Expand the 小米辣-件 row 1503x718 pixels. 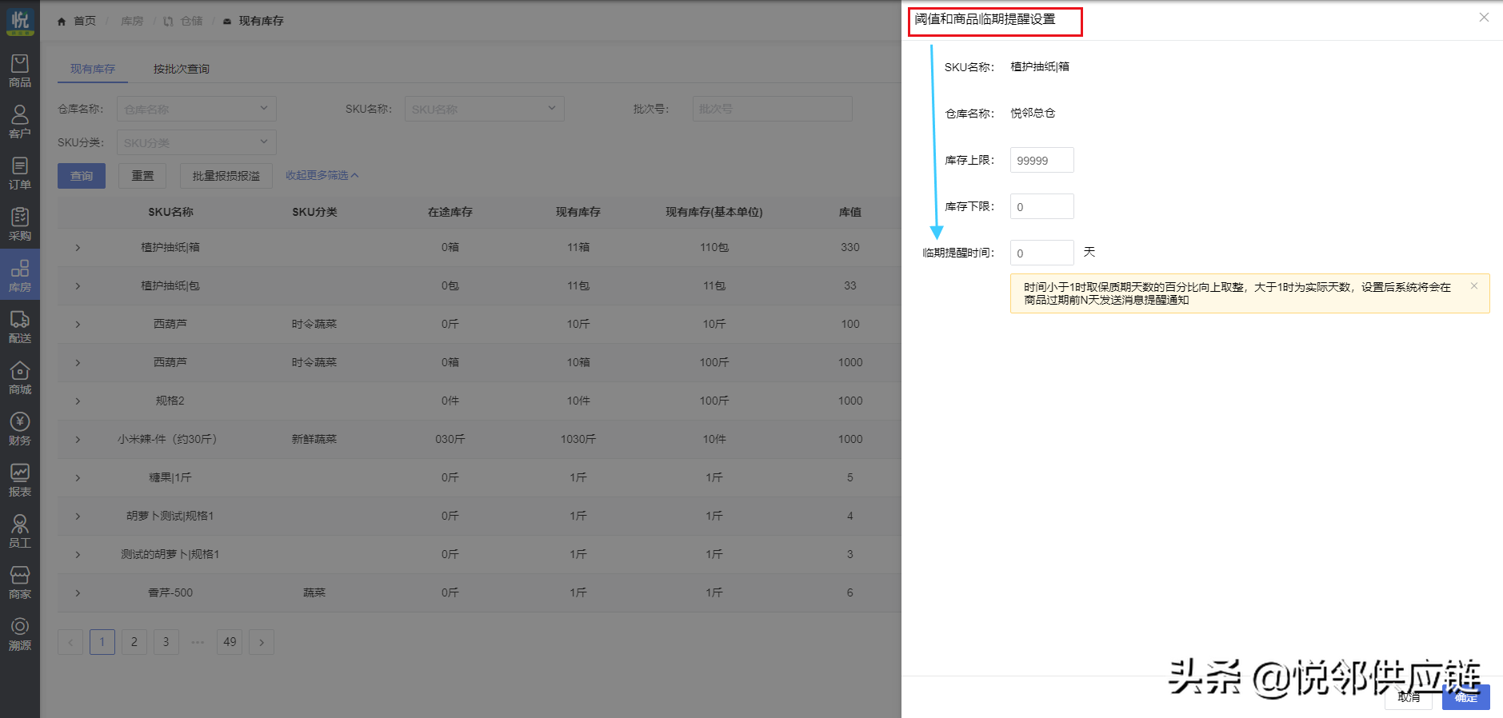point(78,440)
